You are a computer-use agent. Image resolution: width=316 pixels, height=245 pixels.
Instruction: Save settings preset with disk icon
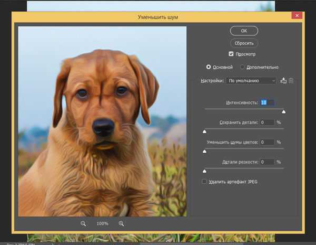click(x=283, y=81)
